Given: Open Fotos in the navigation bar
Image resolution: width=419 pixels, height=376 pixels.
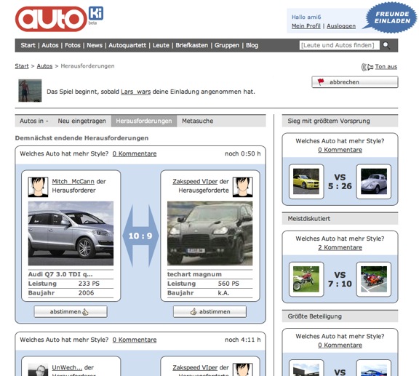Looking at the screenshot, I should pos(73,45).
